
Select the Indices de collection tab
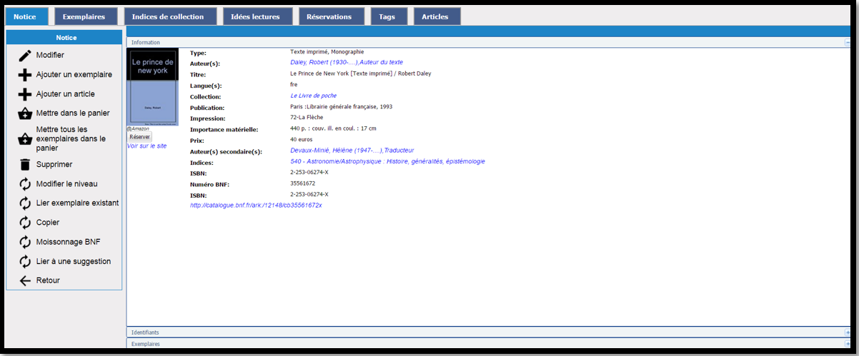point(168,16)
